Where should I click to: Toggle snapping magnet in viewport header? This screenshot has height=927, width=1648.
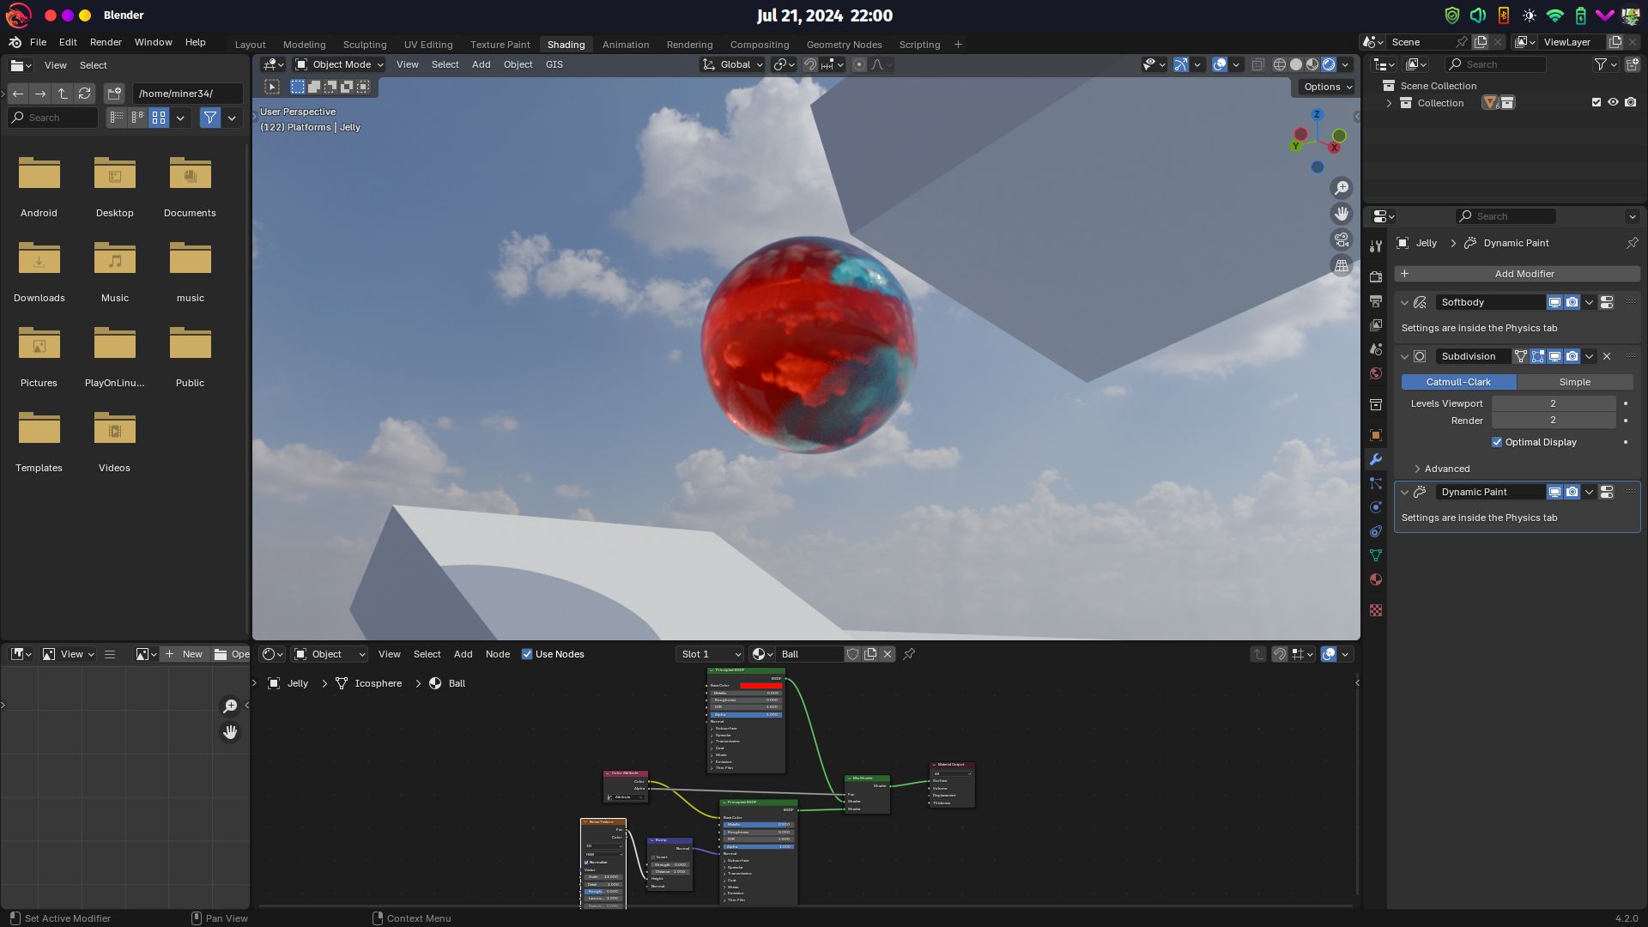[809, 64]
